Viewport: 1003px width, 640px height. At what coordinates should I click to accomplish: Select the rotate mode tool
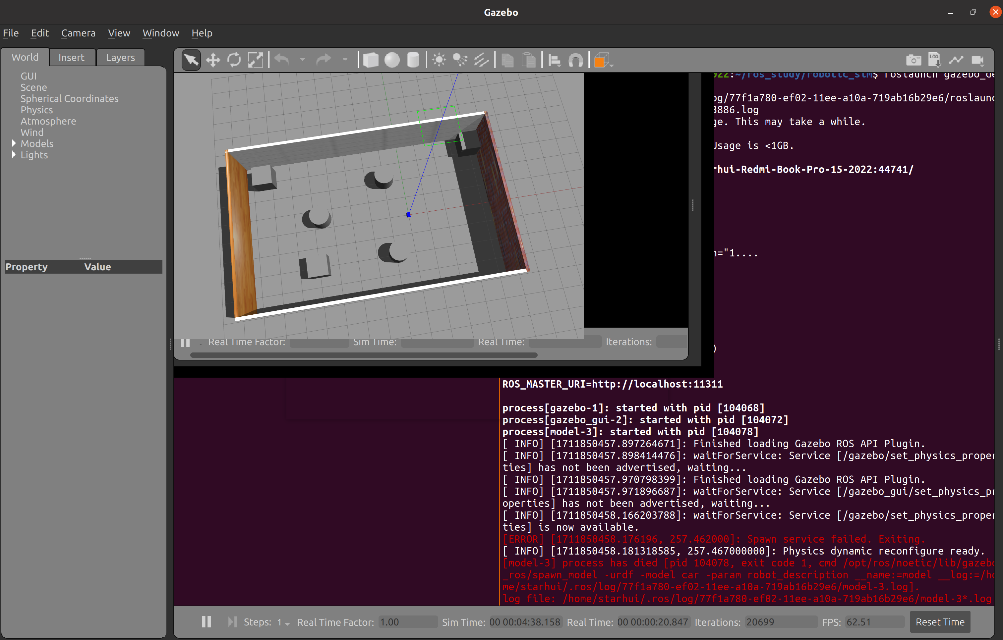coord(234,60)
